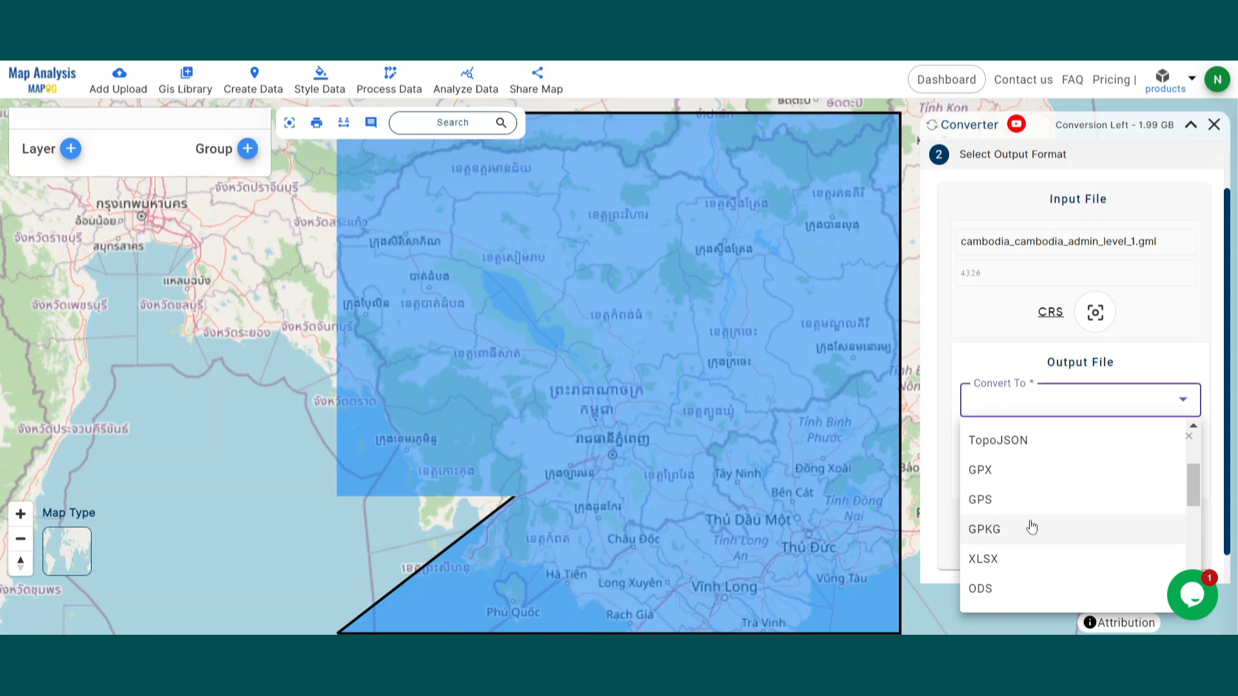Open the map comment icon
1238x696 pixels.
coord(371,122)
